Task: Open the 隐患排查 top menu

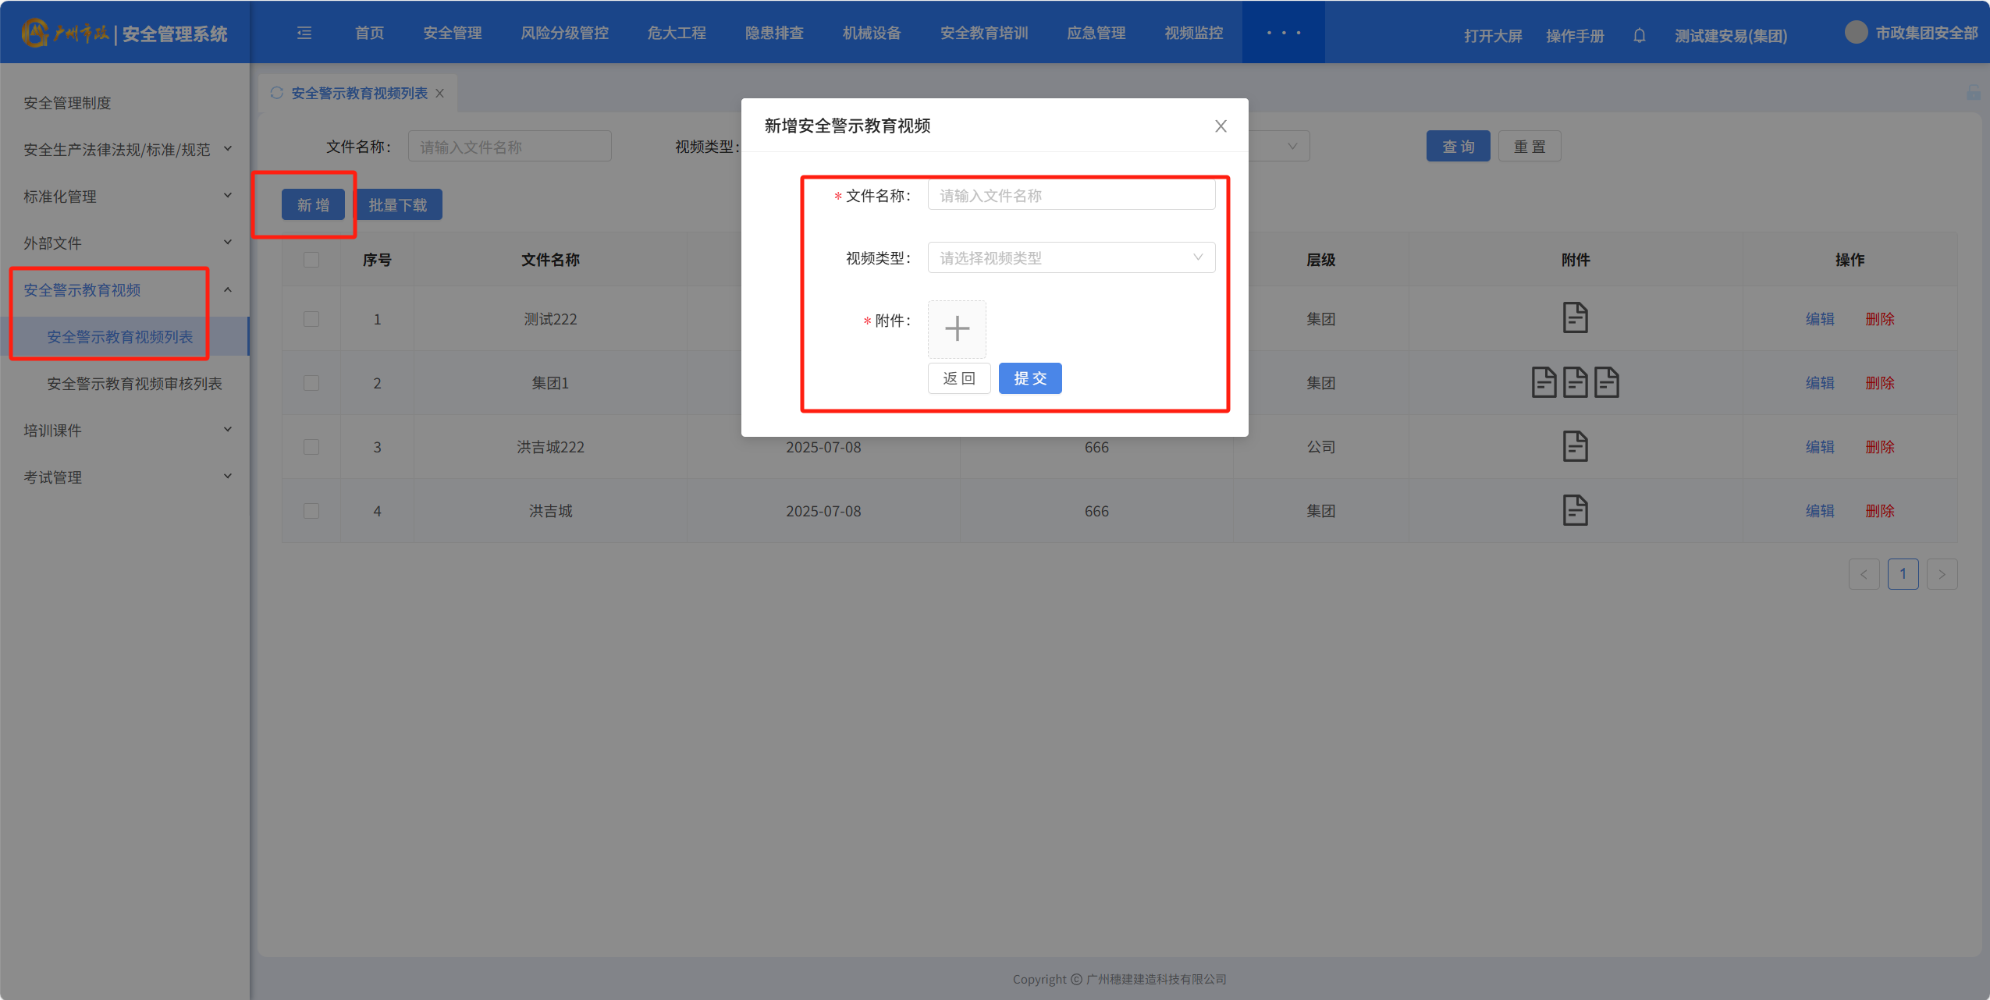Action: tap(773, 33)
